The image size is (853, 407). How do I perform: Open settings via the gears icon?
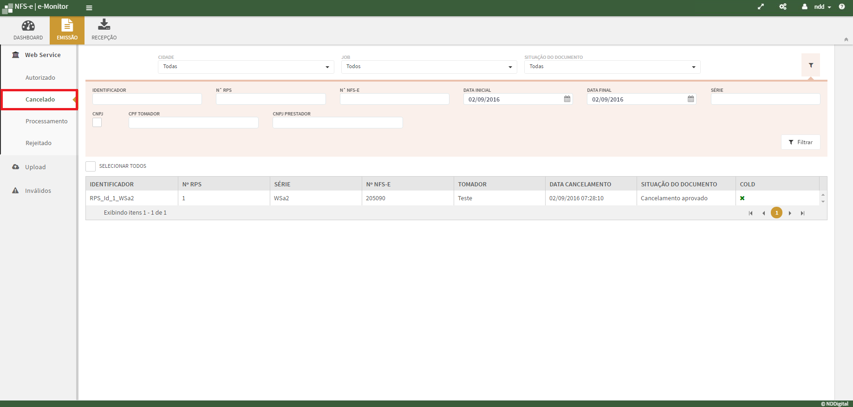click(783, 6)
